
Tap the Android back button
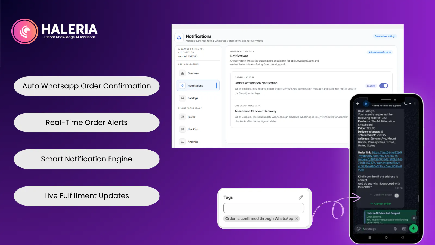click(403, 238)
